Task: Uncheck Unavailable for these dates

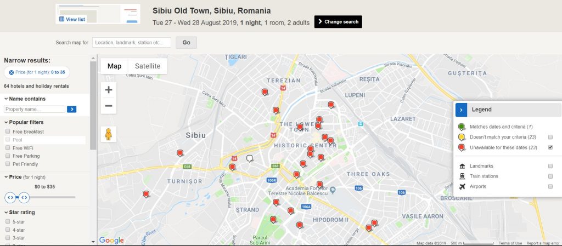Action: click(550, 148)
